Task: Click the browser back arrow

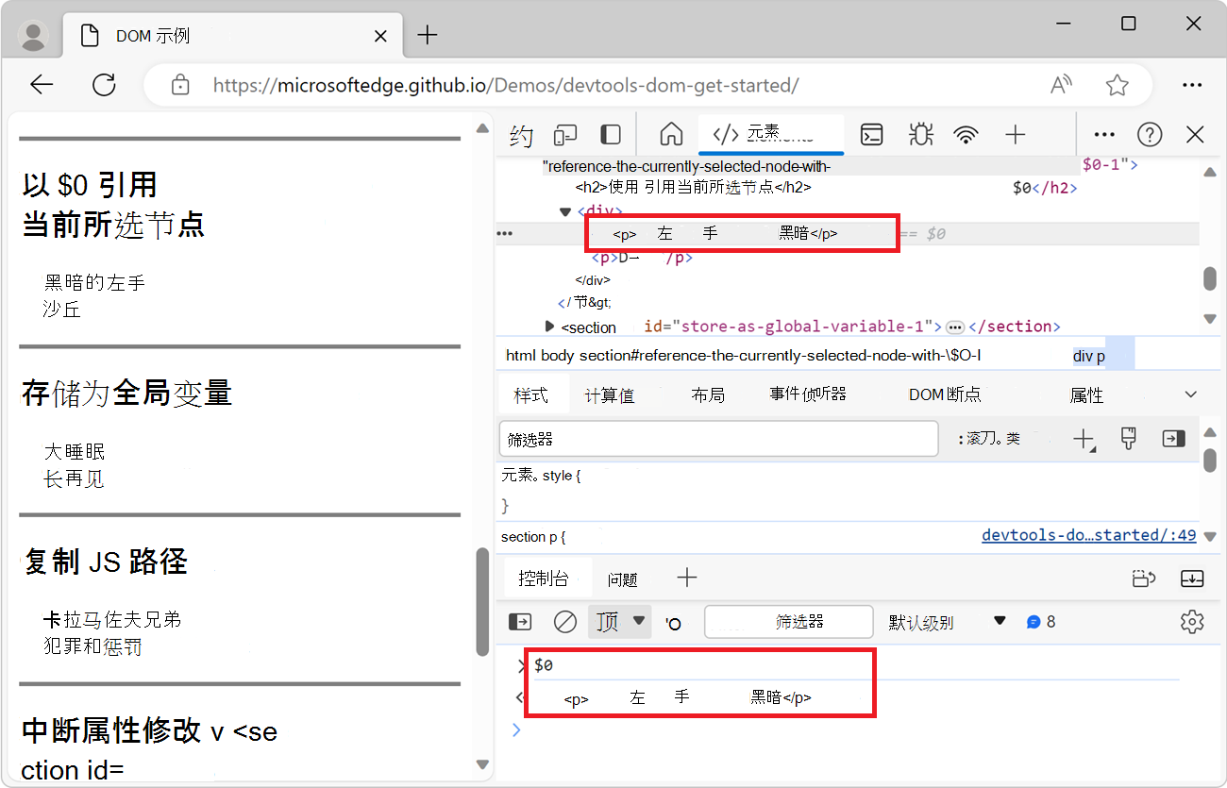Action: [42, 85]
